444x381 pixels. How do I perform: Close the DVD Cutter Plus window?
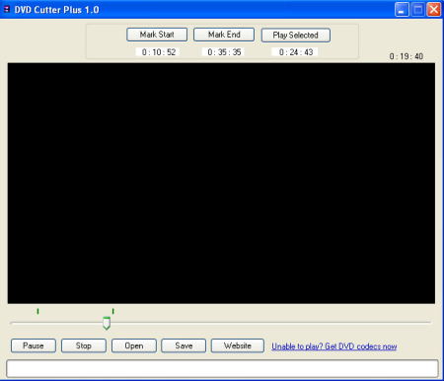(434, 10)
